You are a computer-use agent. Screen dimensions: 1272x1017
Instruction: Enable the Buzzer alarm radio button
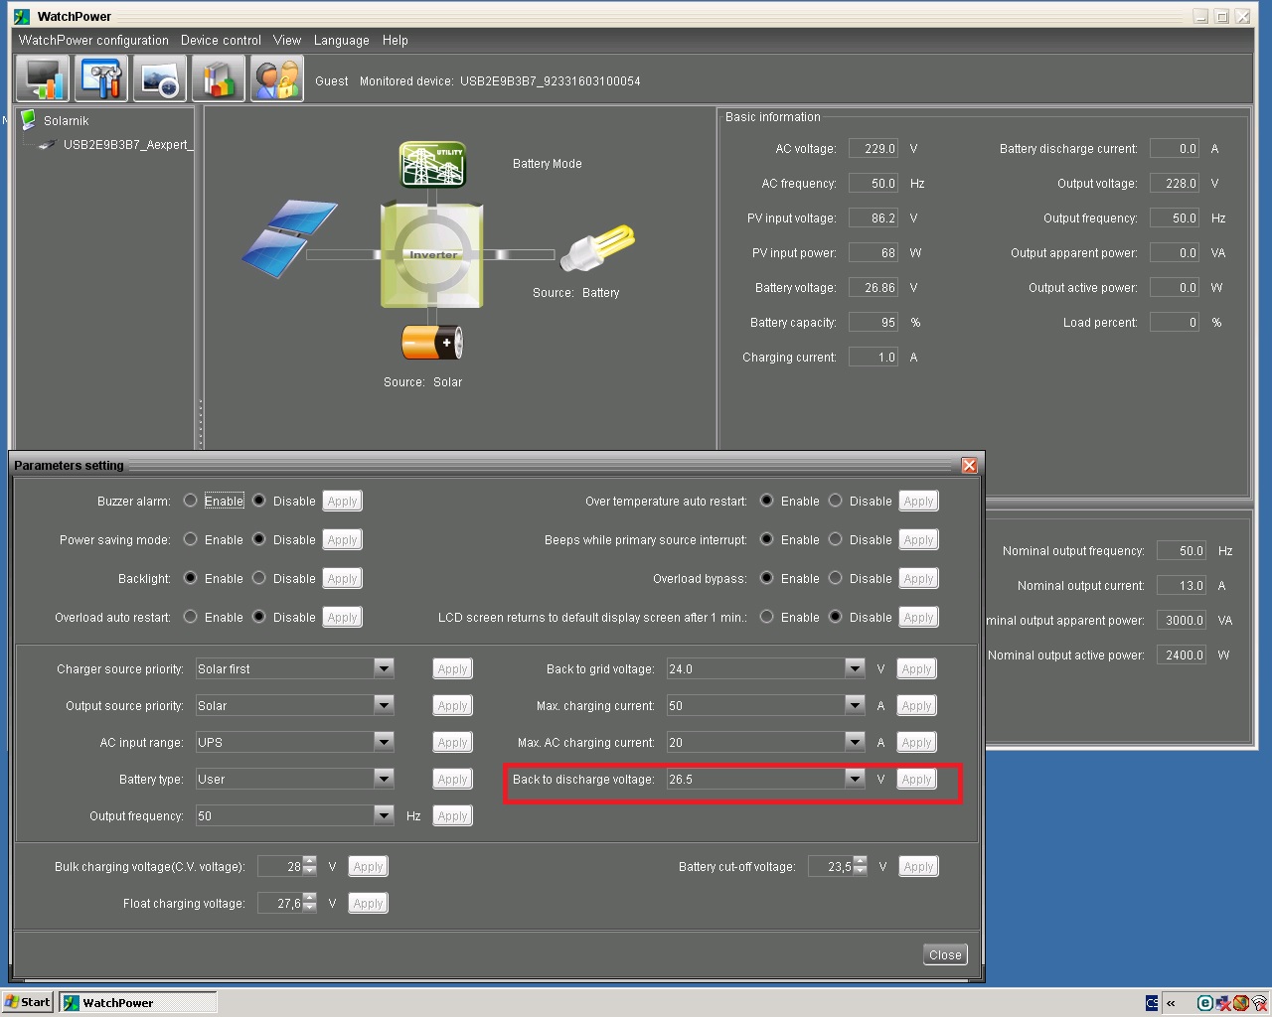pos(191,501)
